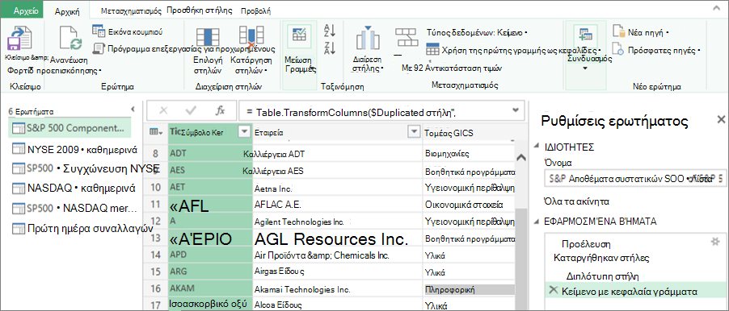Cancel the formula edit with the X
Screen dimensions: 729x311
163,110
